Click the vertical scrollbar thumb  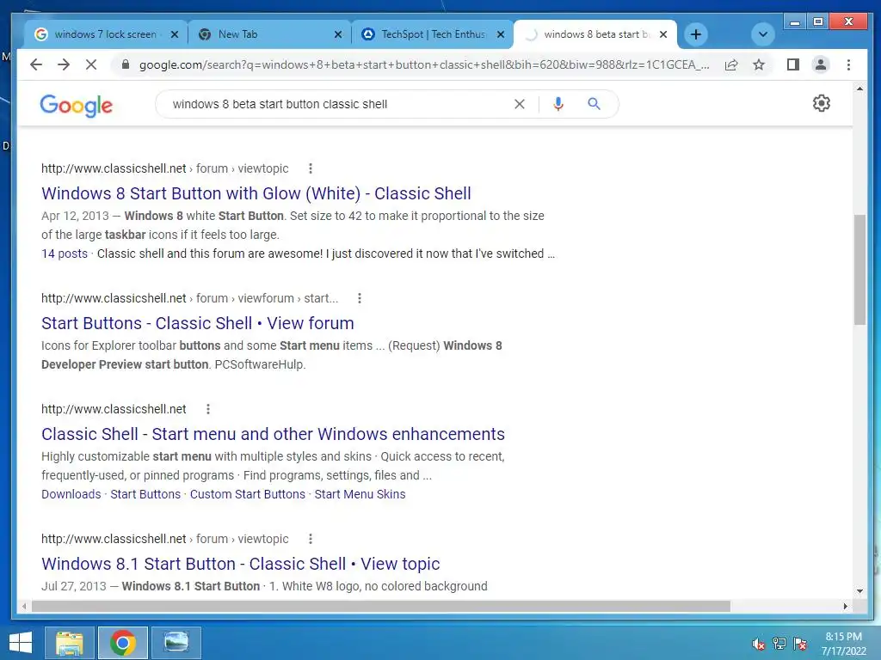coord(859,269)
